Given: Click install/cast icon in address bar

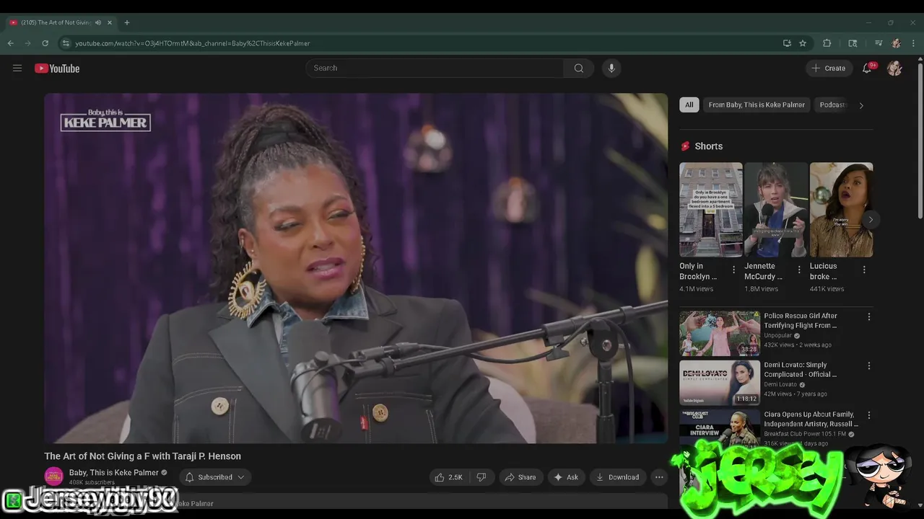Looking at the screenshot, I should coord(787,43).
